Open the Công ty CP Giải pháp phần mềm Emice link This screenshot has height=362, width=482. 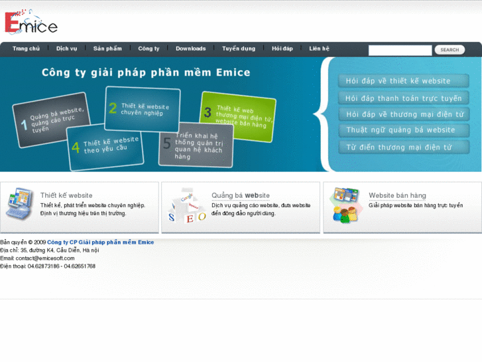101,242
